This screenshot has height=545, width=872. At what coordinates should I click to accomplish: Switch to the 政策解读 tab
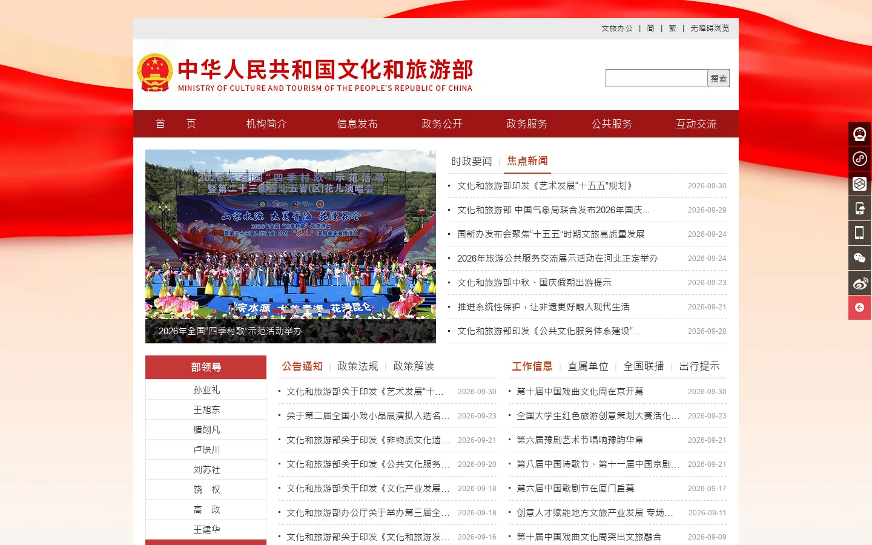point(414,366)
